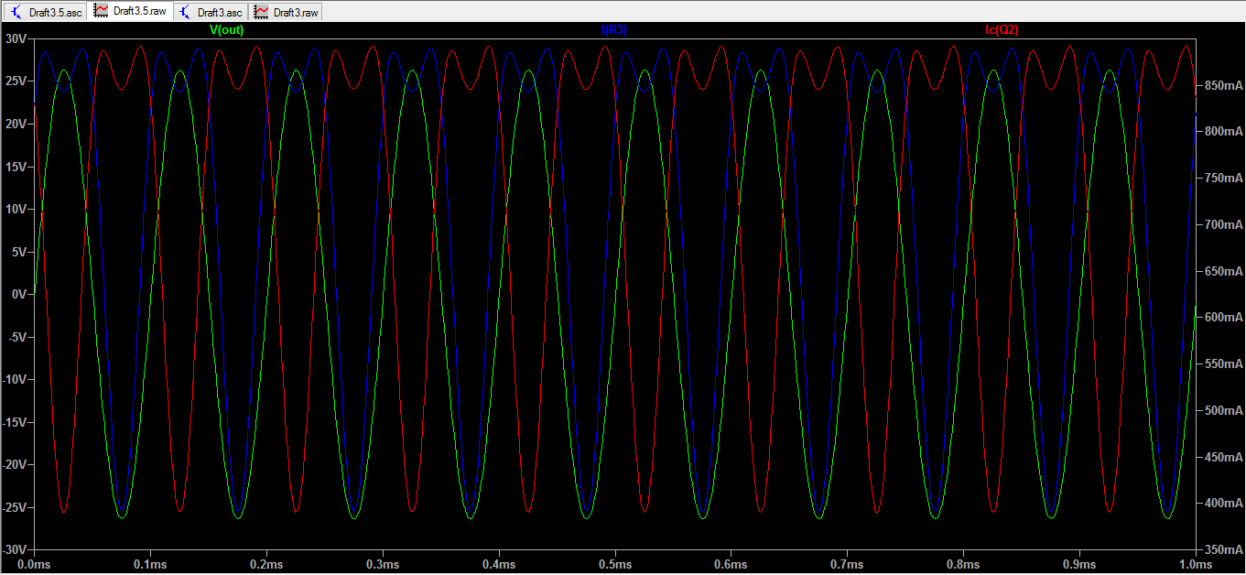
Task: Click the -30V left axis label
Action: pyautogui.click(x=15, y=549)
